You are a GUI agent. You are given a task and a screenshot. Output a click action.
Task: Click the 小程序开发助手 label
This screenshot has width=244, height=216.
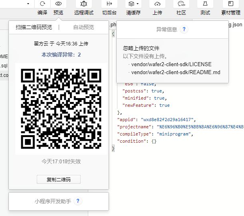pos(53,201)
